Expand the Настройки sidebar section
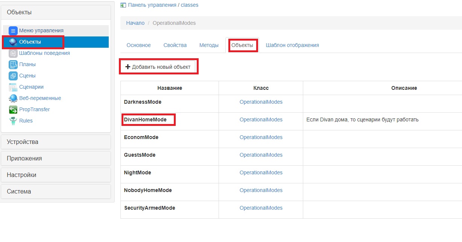This screenshot has width=462, height=242. 56,175
